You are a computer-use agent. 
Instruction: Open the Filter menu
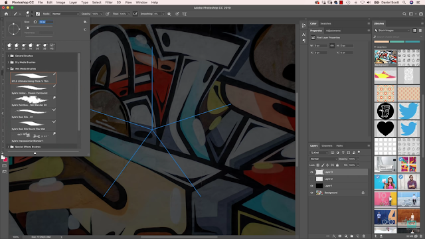(109, 3)
